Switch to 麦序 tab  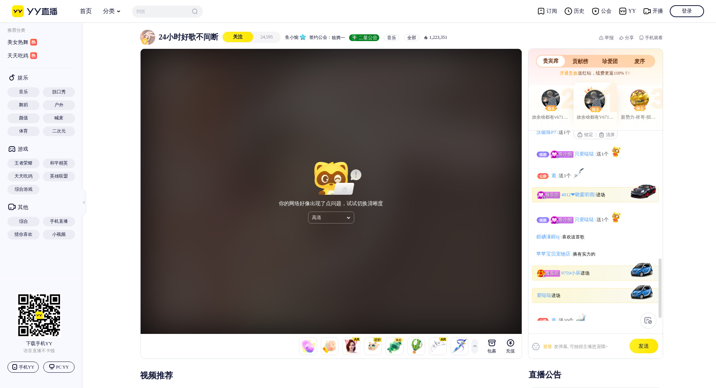coord(640,61)
